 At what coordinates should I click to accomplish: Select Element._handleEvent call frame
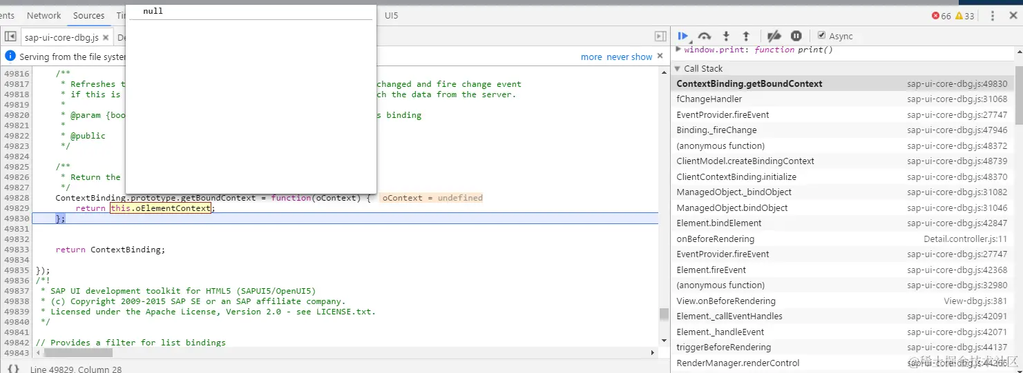coord(842,332)
